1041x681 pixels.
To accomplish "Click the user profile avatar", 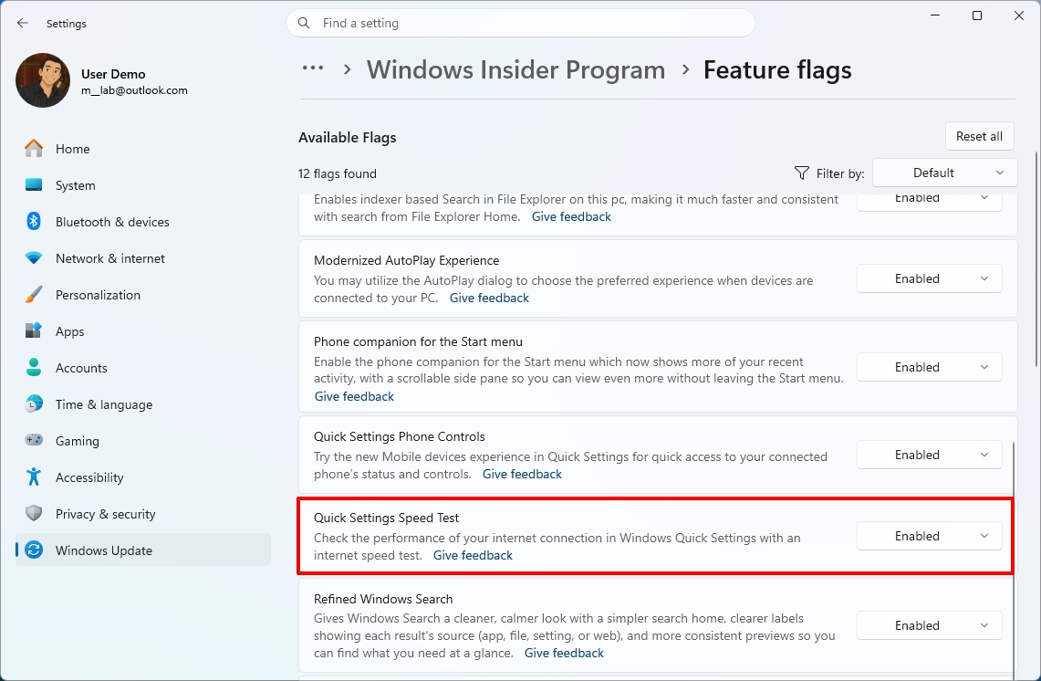I will point(43,80).
